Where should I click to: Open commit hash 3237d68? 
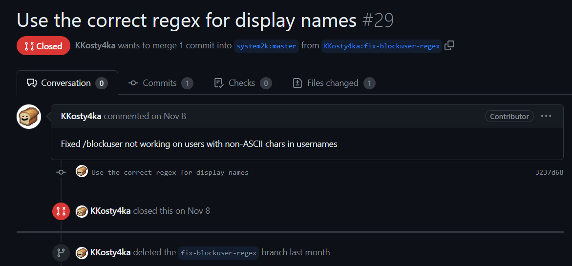(549, 172)
